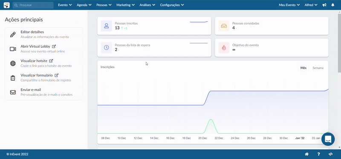Expand the Evento dropdown menu
Screen dimensions: 341x159
tap(65, 5)
